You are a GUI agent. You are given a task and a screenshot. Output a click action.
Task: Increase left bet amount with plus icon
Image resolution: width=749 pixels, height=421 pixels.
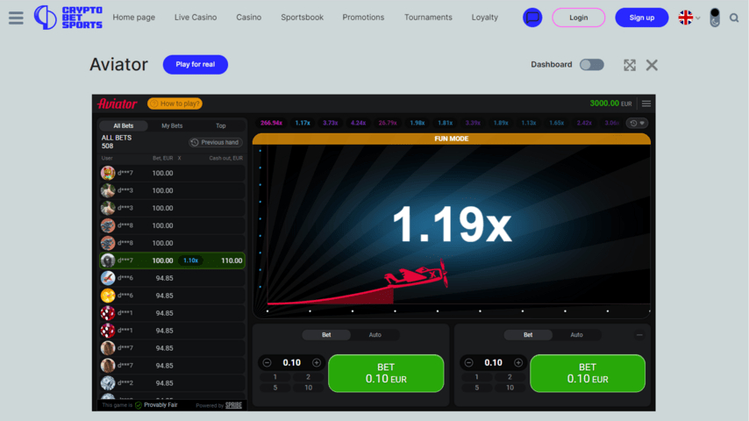tap(317, 363)
